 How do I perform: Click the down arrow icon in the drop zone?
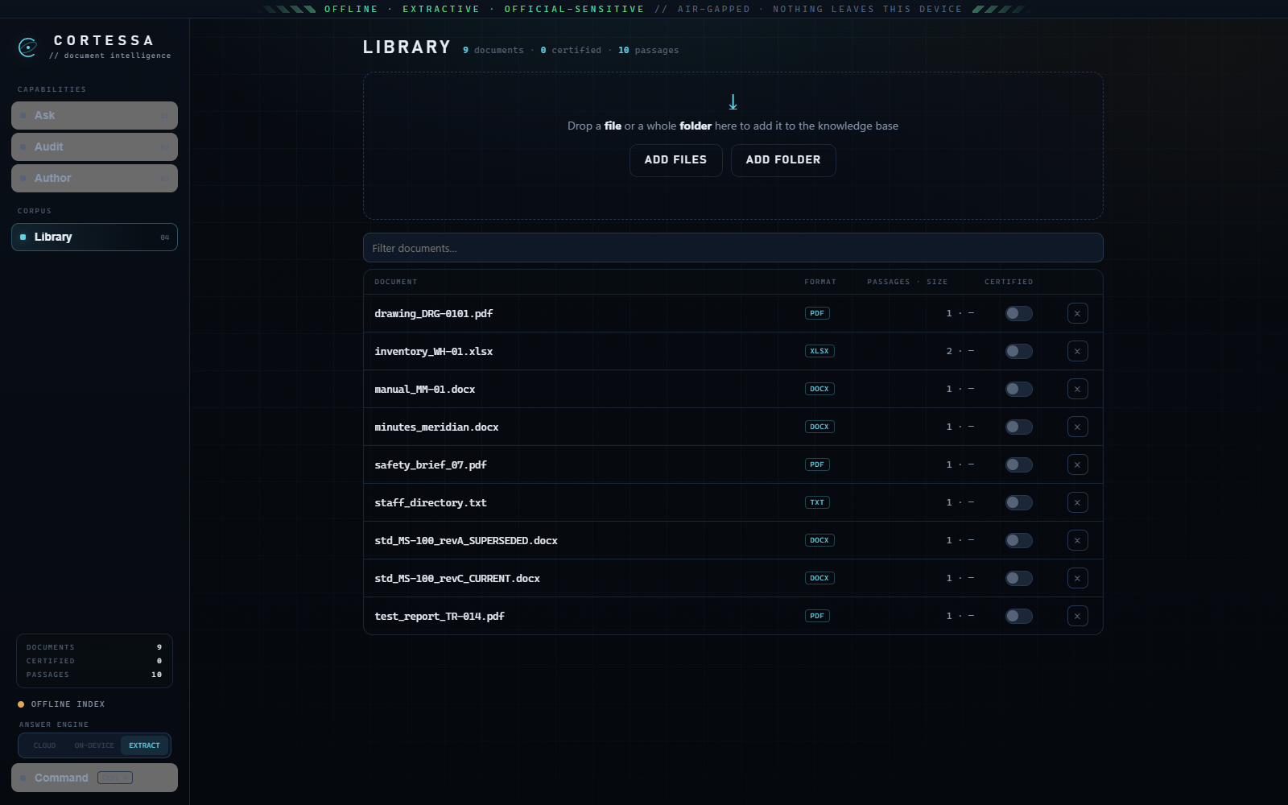[733, 102]
